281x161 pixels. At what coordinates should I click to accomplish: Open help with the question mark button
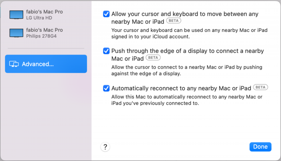click(105, 147)
